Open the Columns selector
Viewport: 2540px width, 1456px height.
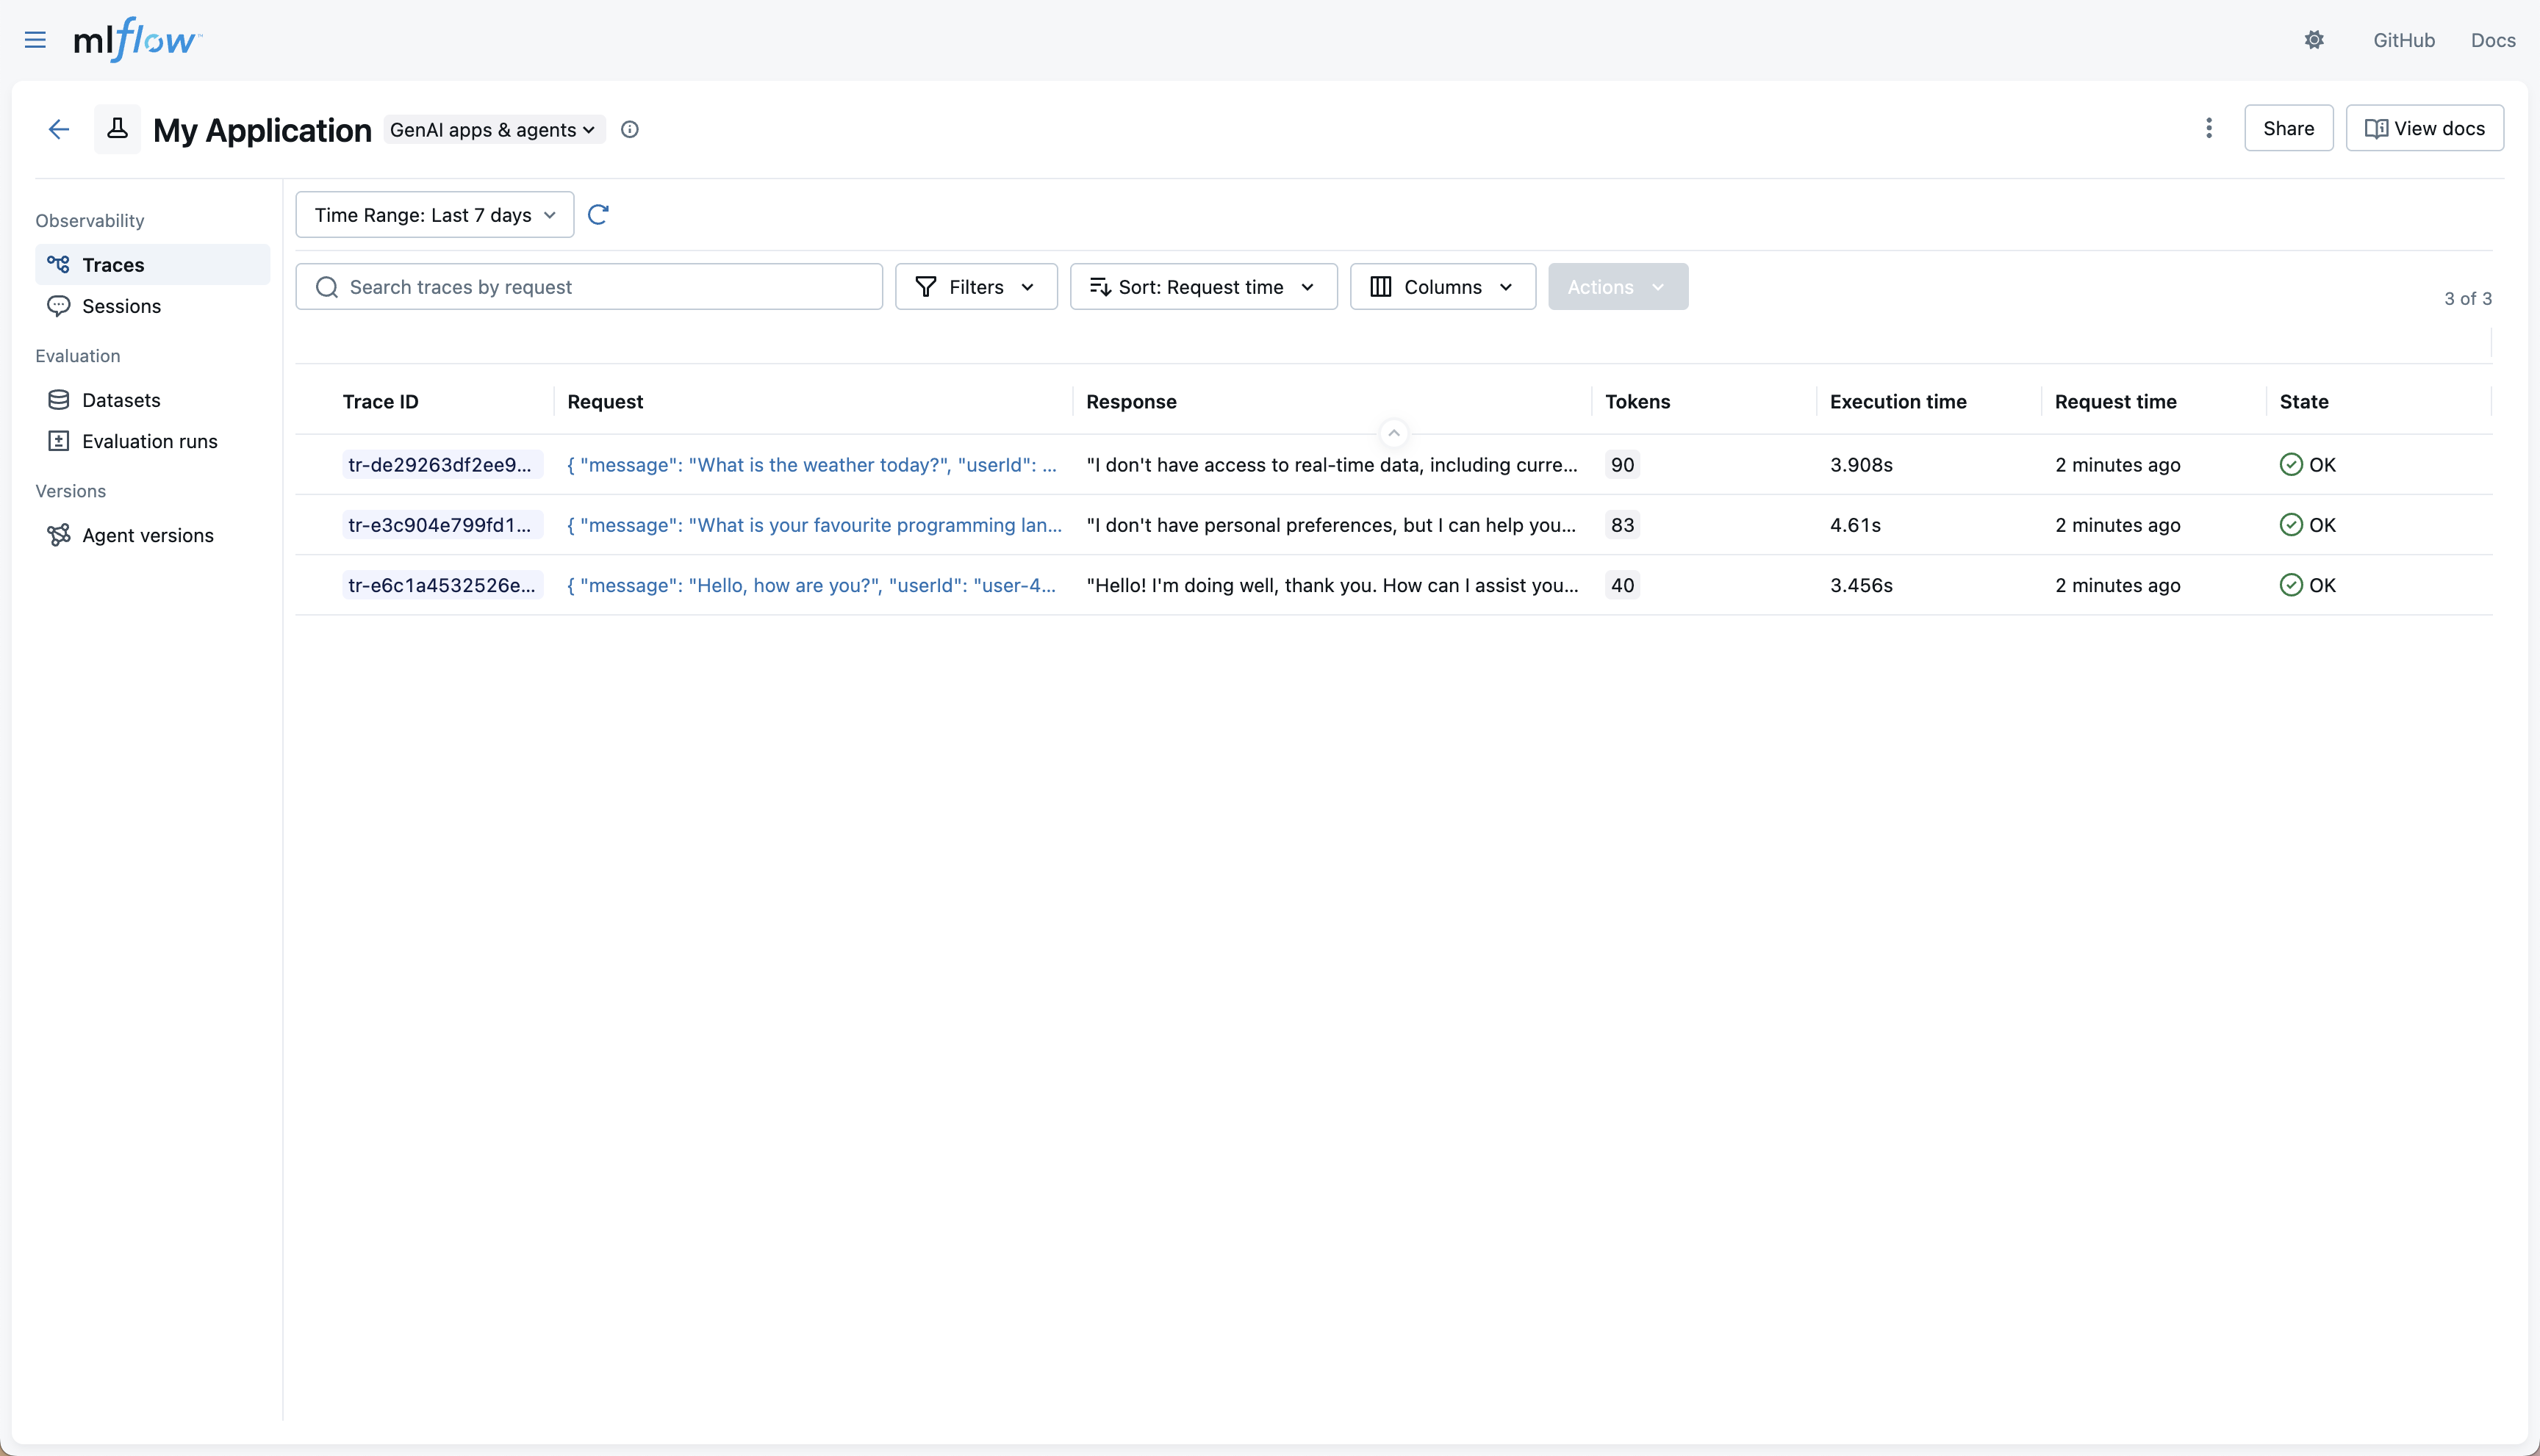1441,287
